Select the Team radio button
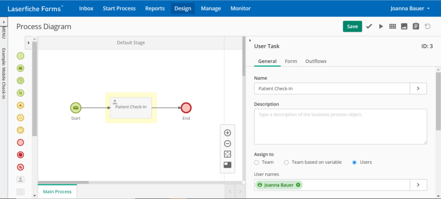 (x=256, y=162)
